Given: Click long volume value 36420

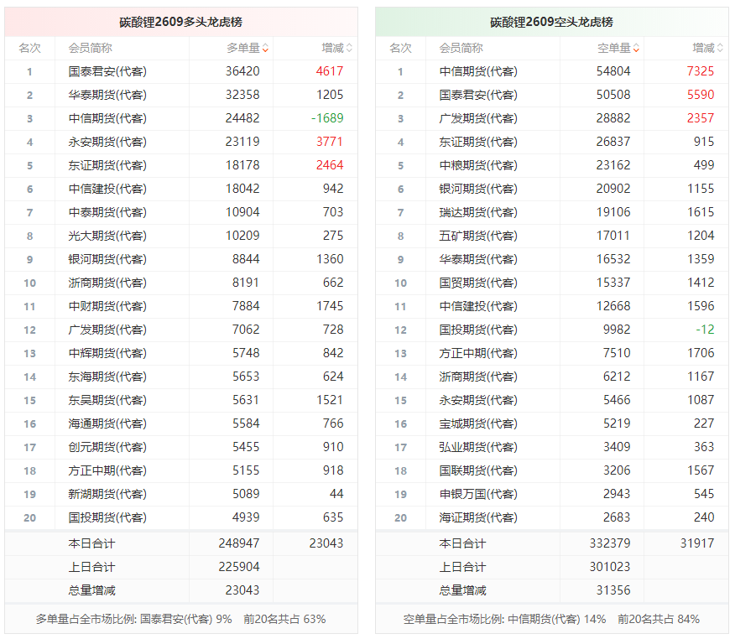Looking at the screenshot, I should tap(242, 71).
